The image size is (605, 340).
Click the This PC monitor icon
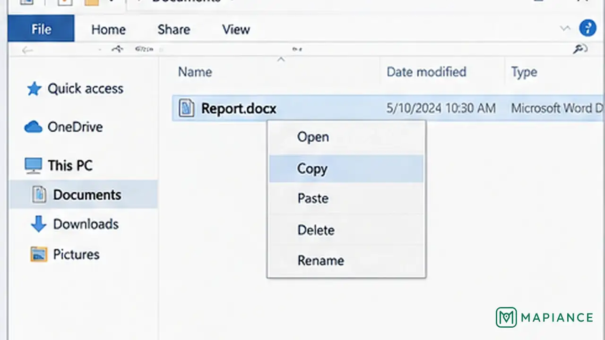(33, 166)
